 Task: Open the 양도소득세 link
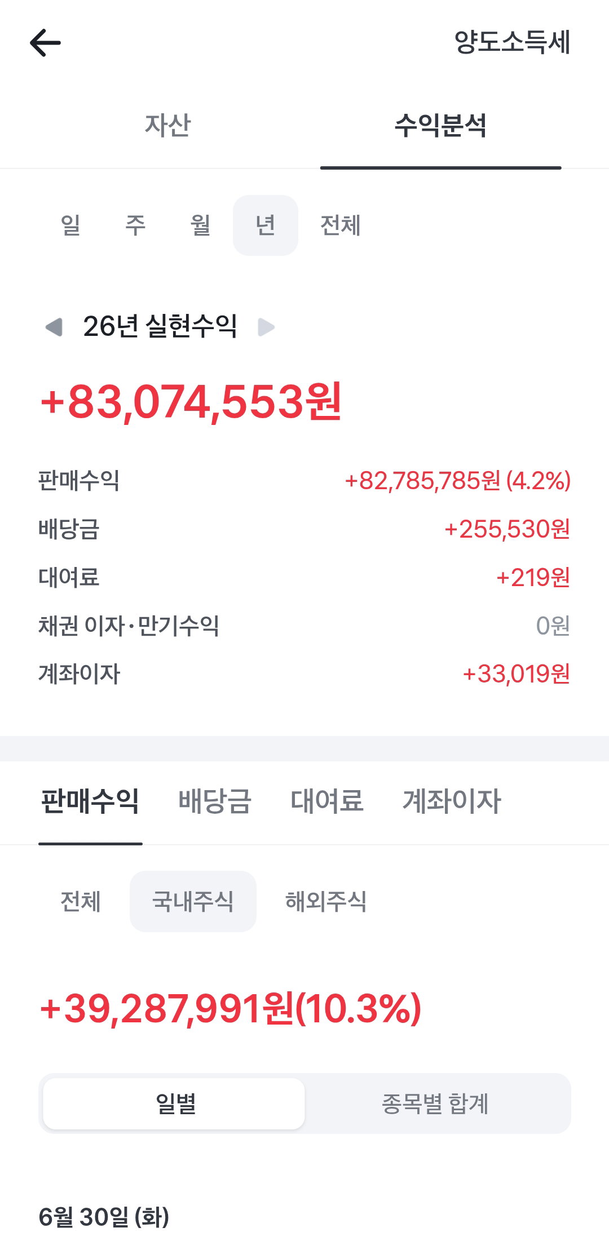(x=513, y=42)
